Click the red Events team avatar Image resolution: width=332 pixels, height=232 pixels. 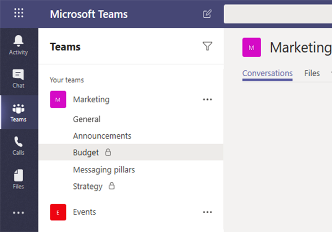point(58,212)
